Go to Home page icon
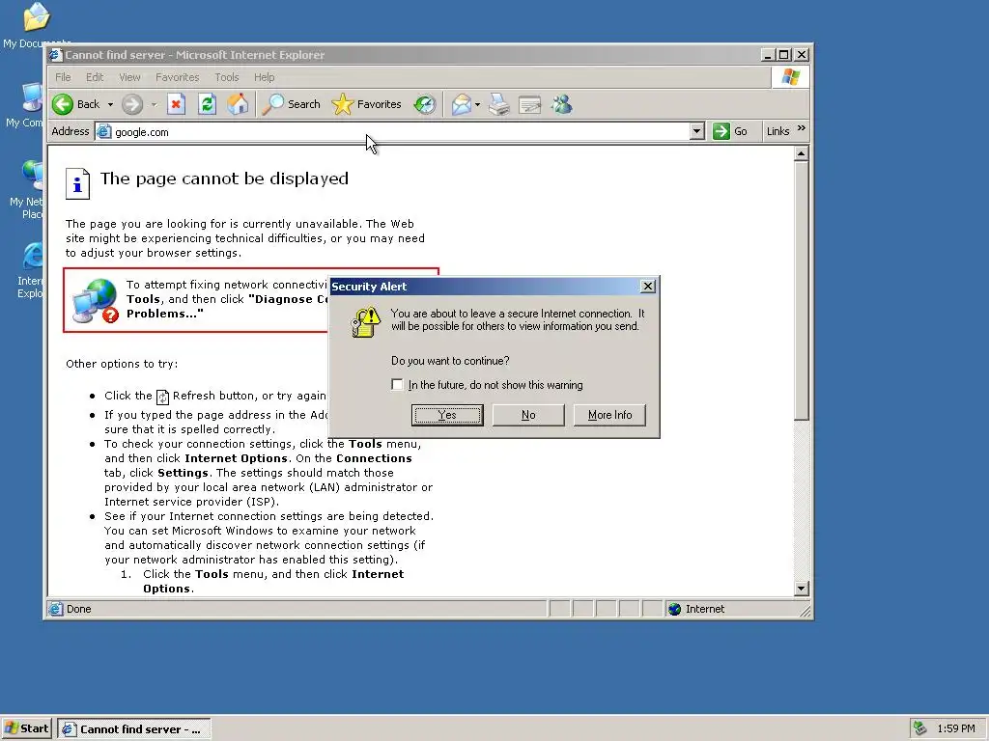Image resolution: width=989 pixels, height=741 pixels. coord(238,104)
